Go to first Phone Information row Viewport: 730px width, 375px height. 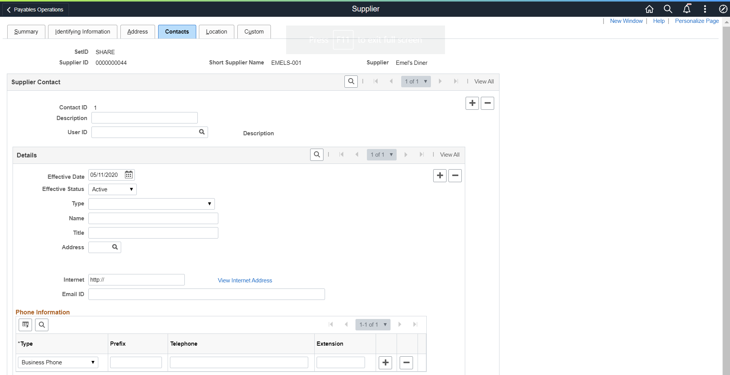[x=331, y=324]
